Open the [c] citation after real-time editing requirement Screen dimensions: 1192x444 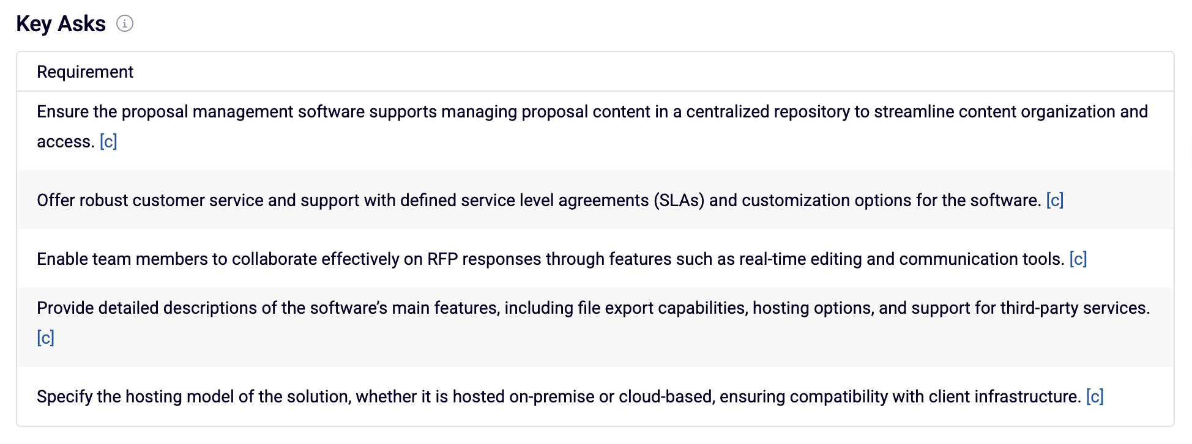click(1078, 259)
